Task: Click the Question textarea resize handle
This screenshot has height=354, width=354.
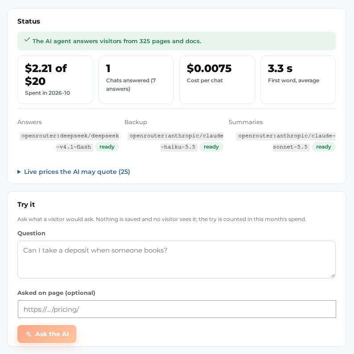Action: (333, 275)
